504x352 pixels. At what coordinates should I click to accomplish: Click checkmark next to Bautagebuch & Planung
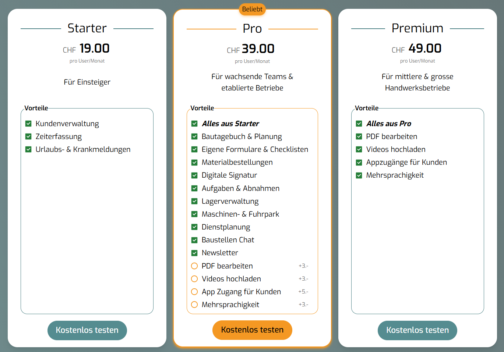click(194, 136)
